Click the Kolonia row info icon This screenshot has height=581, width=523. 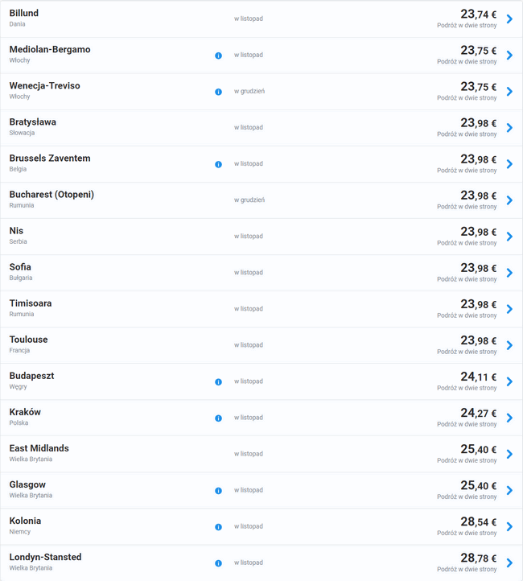(218, 526)
